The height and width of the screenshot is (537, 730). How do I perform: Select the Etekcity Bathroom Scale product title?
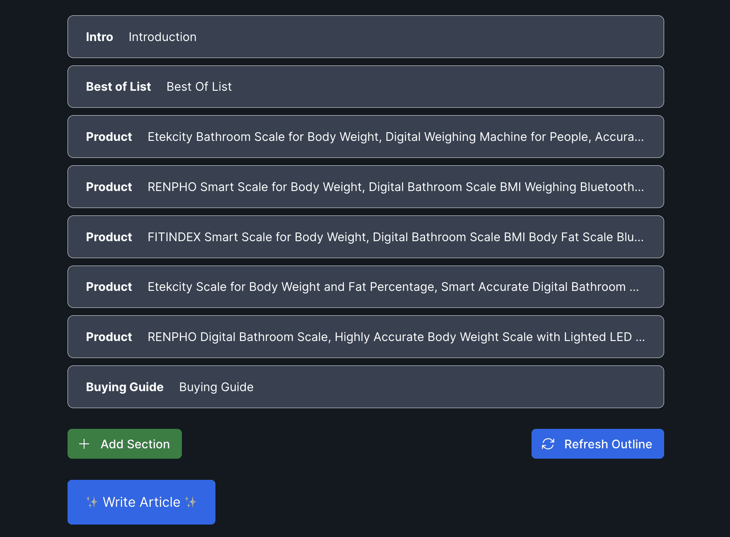(x=396, y=137)
